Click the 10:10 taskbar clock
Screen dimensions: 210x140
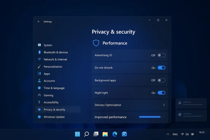click(202, 132)
